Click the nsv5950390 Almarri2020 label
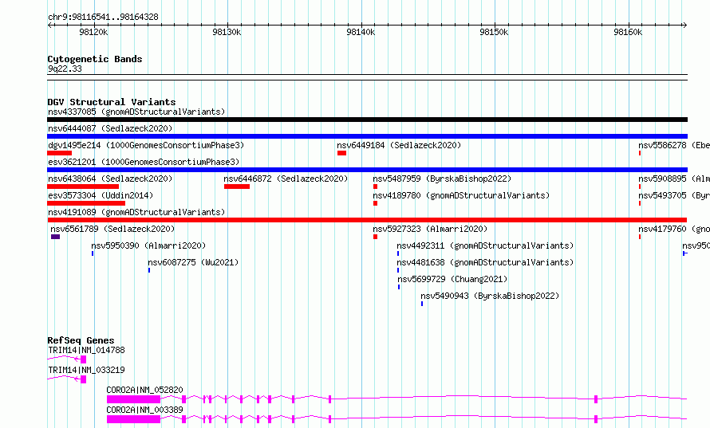710x428 pixels. tap(148, 245)
